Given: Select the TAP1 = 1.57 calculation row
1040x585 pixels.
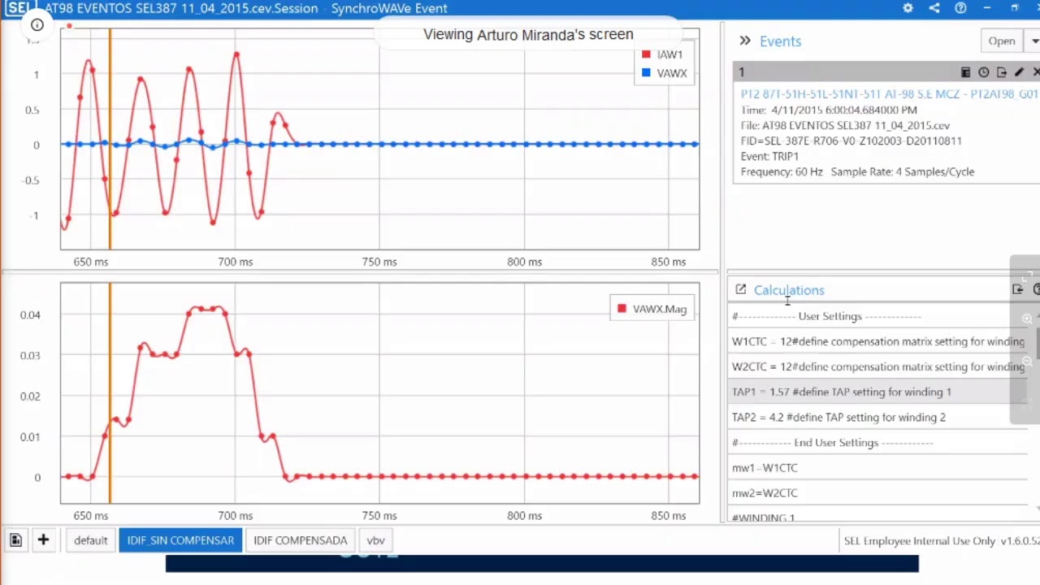Looking at the screenshot, I should coord(878,392).
